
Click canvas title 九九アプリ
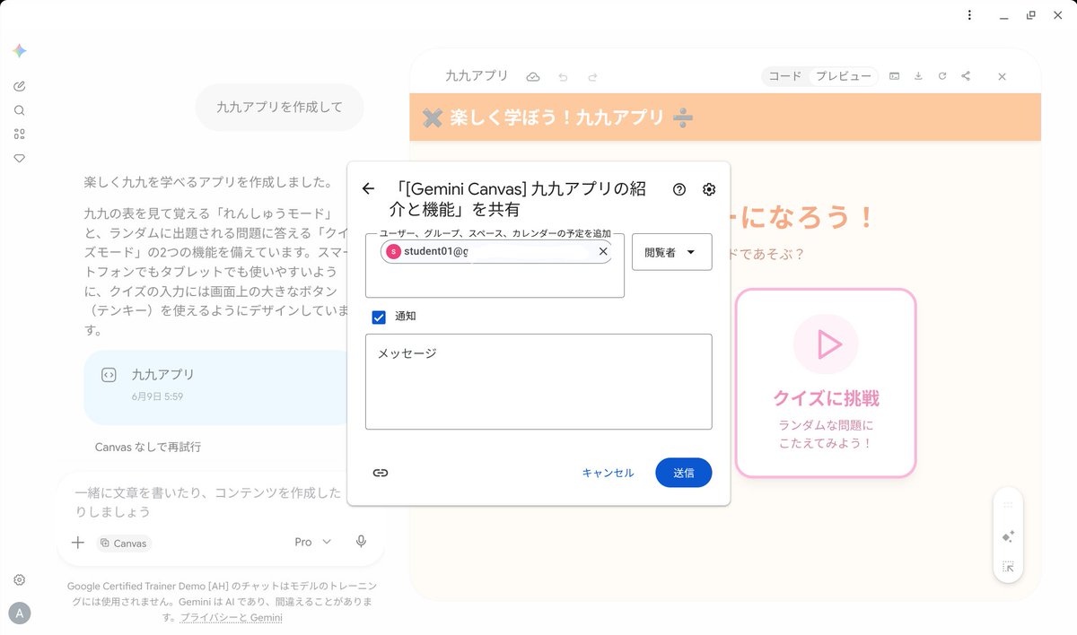(x=477, y=76)
